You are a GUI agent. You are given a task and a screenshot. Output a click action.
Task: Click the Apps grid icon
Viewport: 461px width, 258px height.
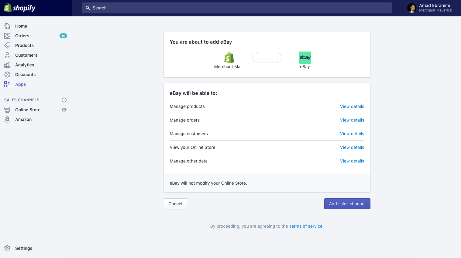point(7,84)
